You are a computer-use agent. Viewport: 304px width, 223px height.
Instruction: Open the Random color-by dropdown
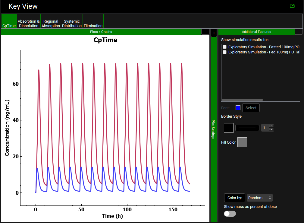click(260, 198)
